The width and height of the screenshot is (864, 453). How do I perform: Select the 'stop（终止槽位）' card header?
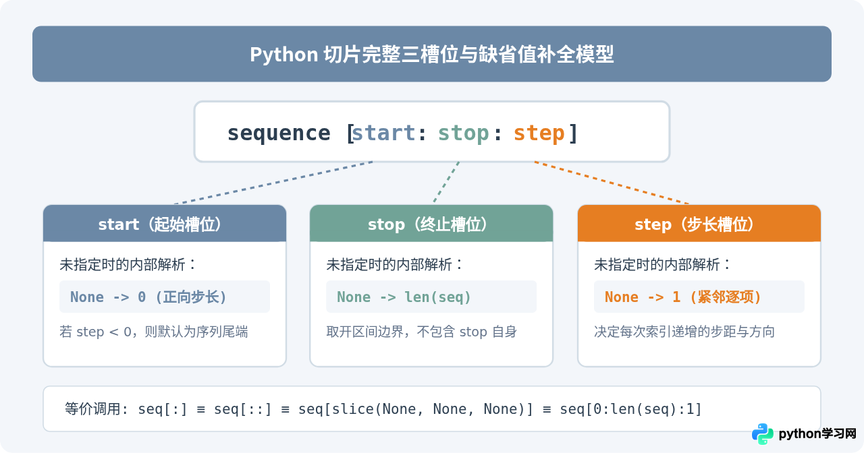pyautogui.click(x=431, y=224)
